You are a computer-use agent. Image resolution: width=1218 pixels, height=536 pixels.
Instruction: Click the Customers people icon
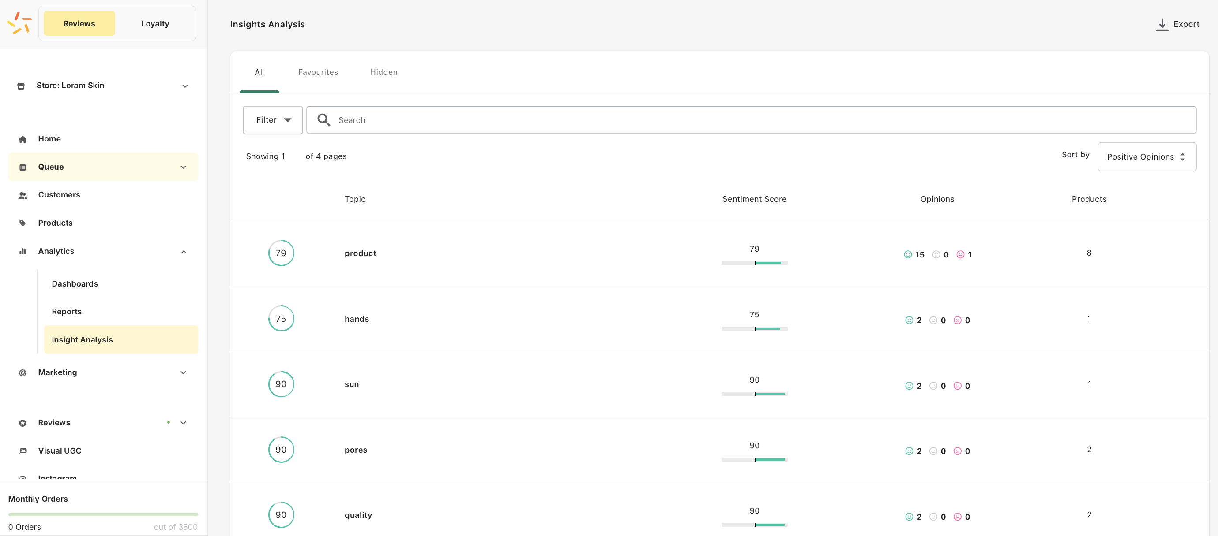coord(22,196)
